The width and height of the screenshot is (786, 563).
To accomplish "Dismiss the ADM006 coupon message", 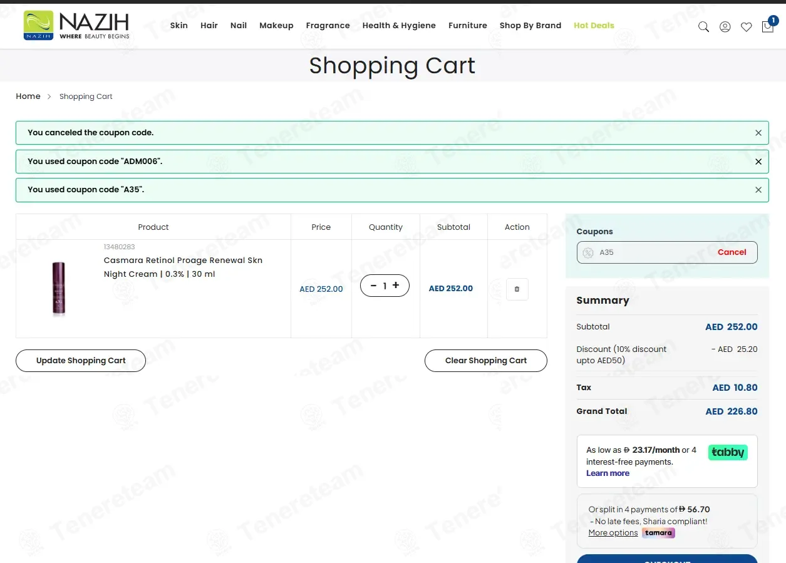I will (x=758, y=162).
